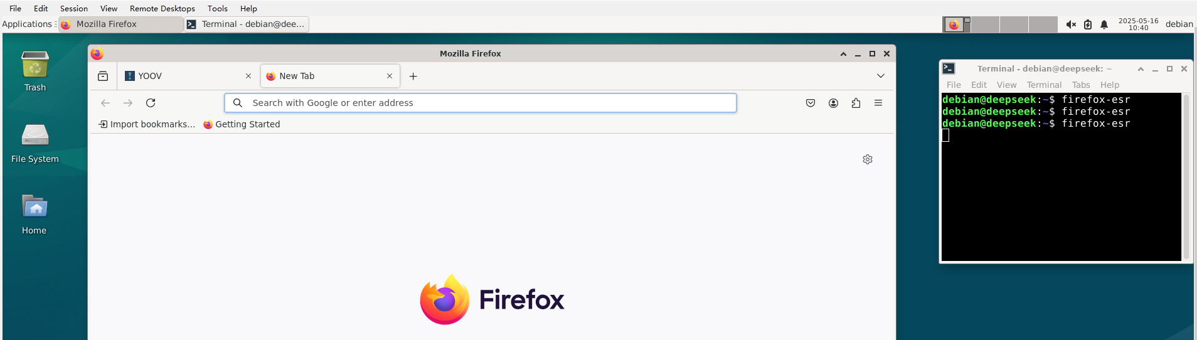Click the Terminal window title icon
Screen dimensions: 1197x340
(x=949, y=68)
